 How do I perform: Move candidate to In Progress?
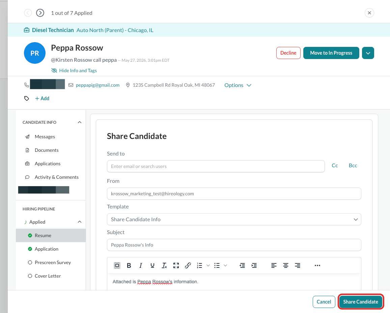331,53
